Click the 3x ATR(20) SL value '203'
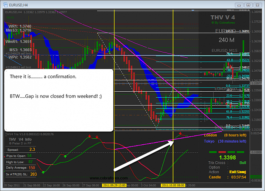Image resolution: width=265 pixels, height=191 pixels. [x=33, y=174]
